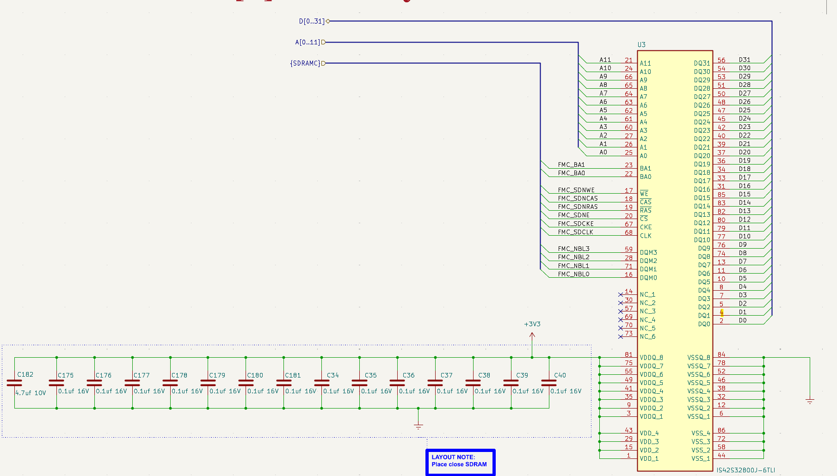Select the highlighted pin number 4 on DQ1

[721, 312]
